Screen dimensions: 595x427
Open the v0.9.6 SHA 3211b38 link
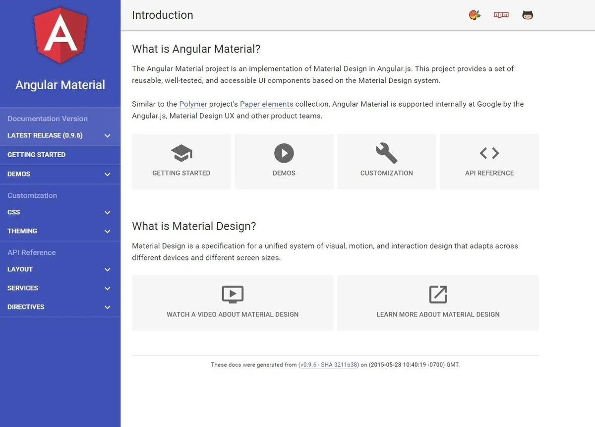tap(329, 365)
